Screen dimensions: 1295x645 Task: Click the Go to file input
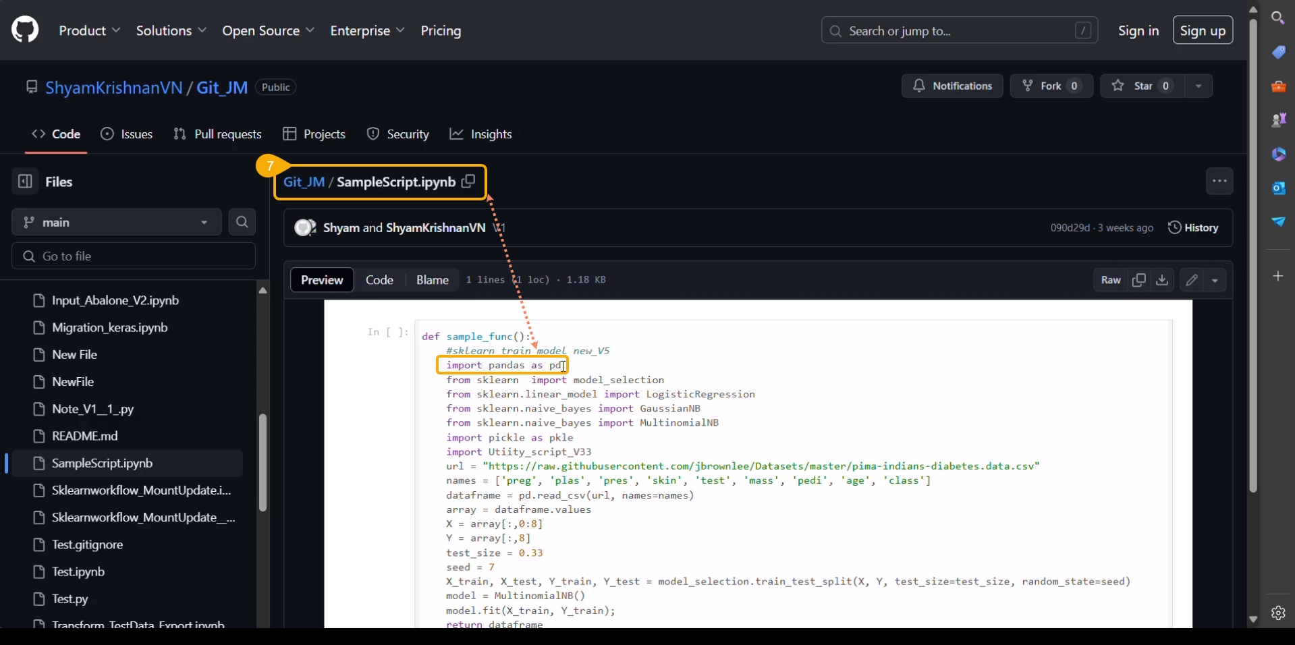pos(134,256)
